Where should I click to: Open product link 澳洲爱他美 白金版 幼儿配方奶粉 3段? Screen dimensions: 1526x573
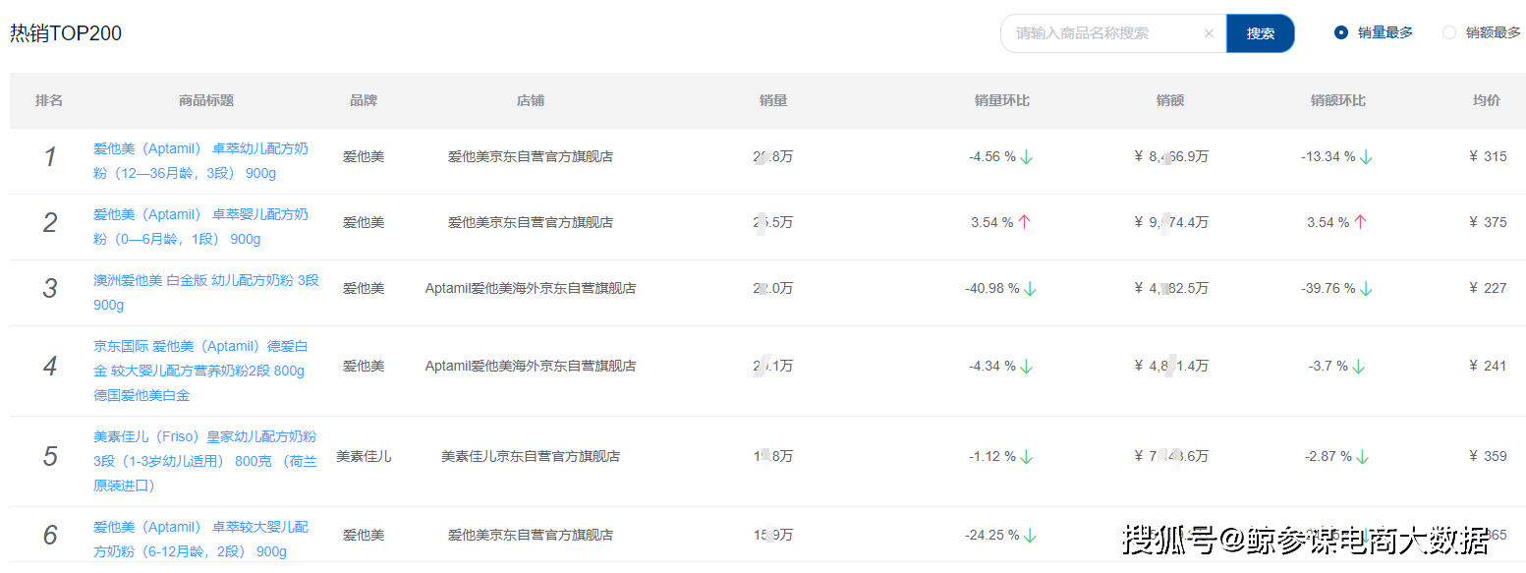pyautogui.click(x=206, y=293)
